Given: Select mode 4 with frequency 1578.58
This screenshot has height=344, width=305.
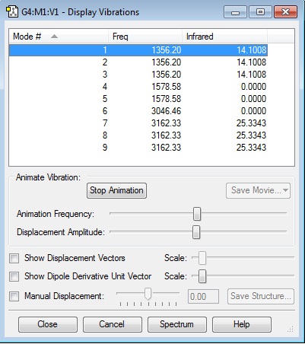Looking at the screenshot, I should (x=138, y=87).
